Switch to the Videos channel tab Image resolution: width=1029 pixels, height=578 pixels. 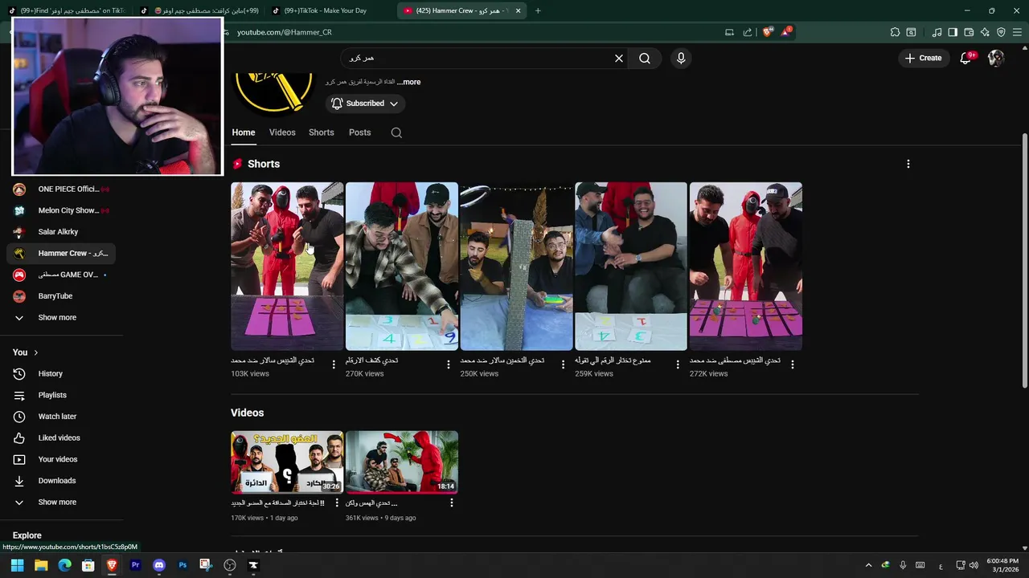pos(282,132)
